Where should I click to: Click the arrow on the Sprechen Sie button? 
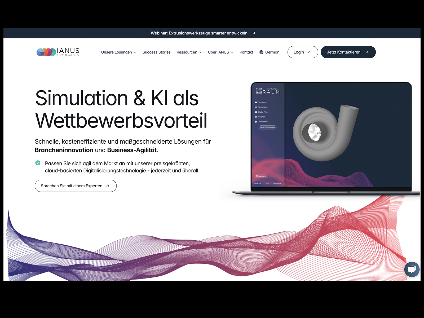(108, 186)
